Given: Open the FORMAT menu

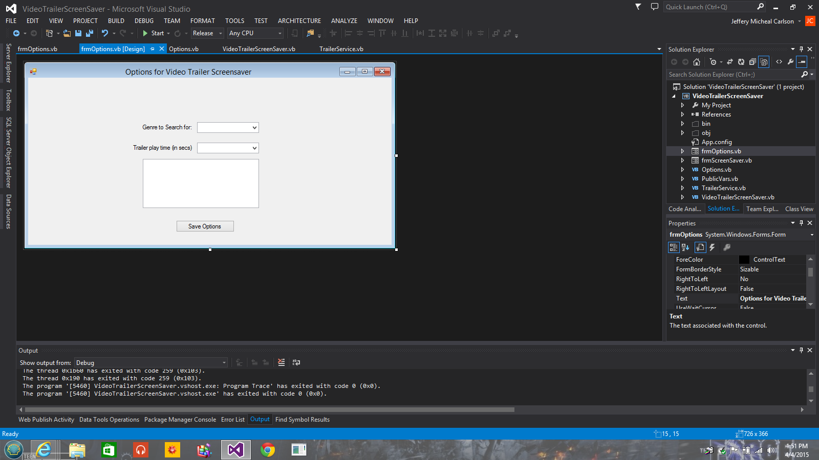Looking at the screenshot, I should (x=203, y=21).
